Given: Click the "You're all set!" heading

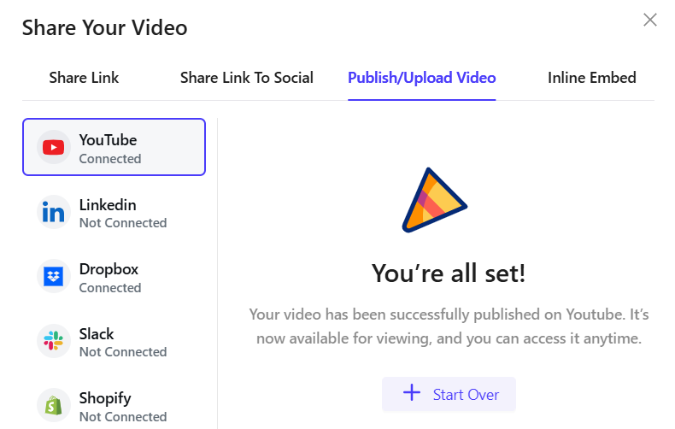Looking at the screenshot, I should [449, 273].
